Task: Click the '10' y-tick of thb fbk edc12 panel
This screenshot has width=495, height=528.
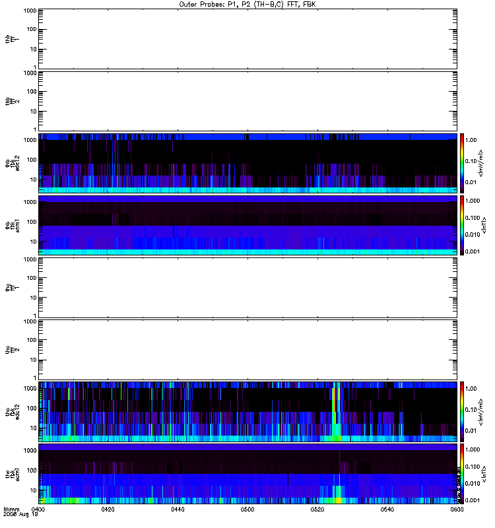Action: pos(34,180)
